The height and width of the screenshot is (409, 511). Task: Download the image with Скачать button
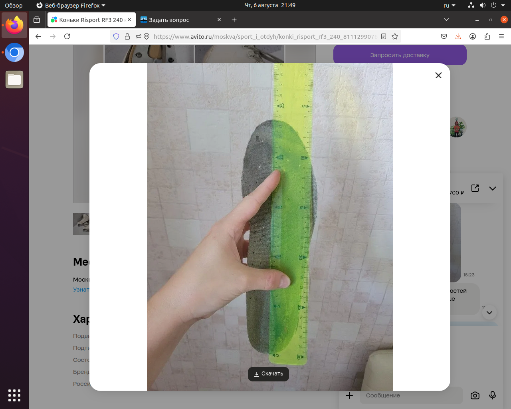[x=268, y=374]
